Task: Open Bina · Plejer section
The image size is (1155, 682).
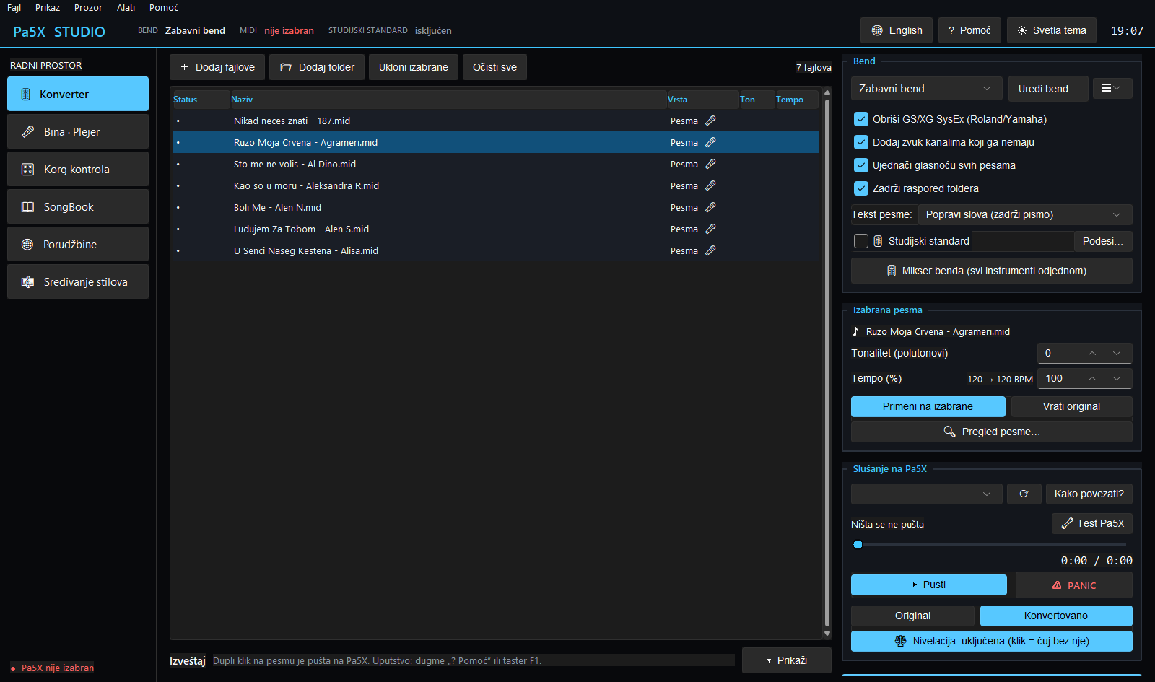Action: pos(78,131)
